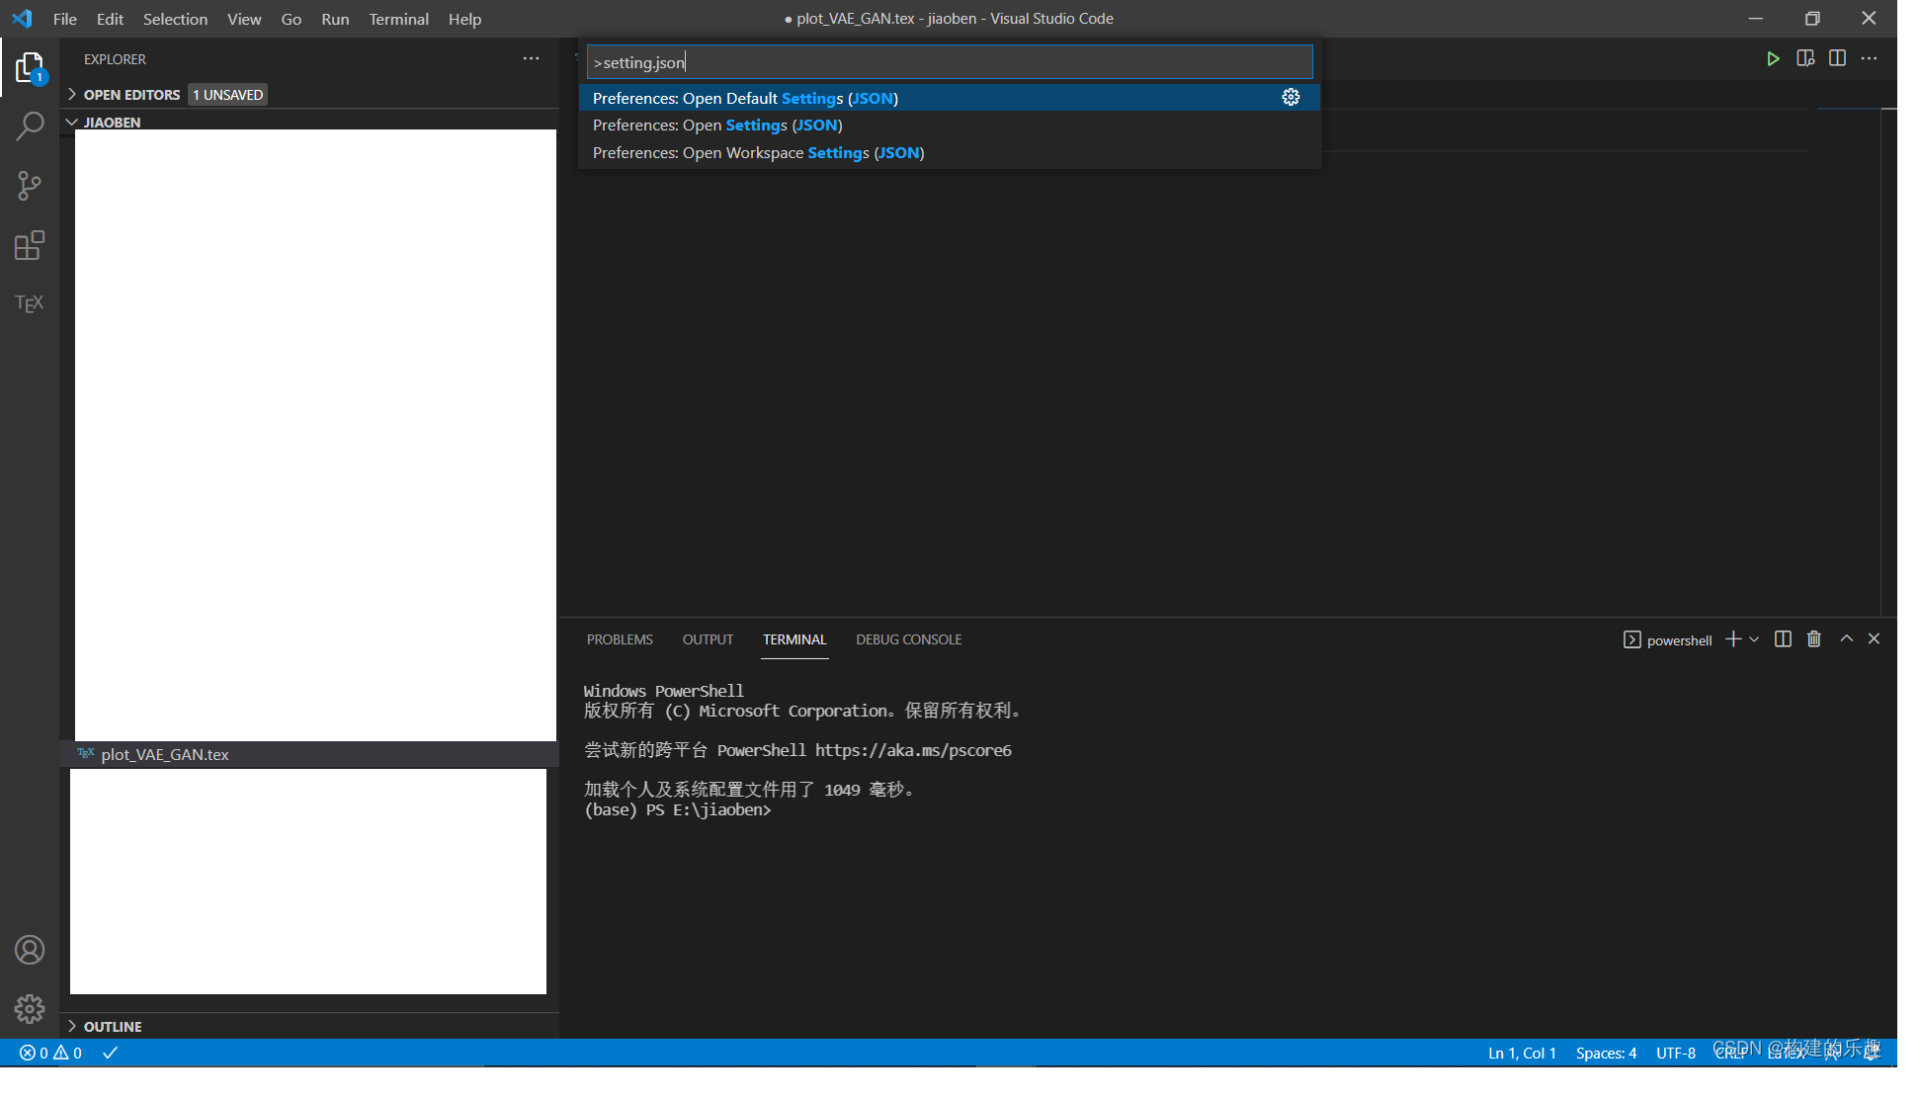Open the Extensions view
The width and height of the screenshot is (1921, 1099).
coord(30,245)
